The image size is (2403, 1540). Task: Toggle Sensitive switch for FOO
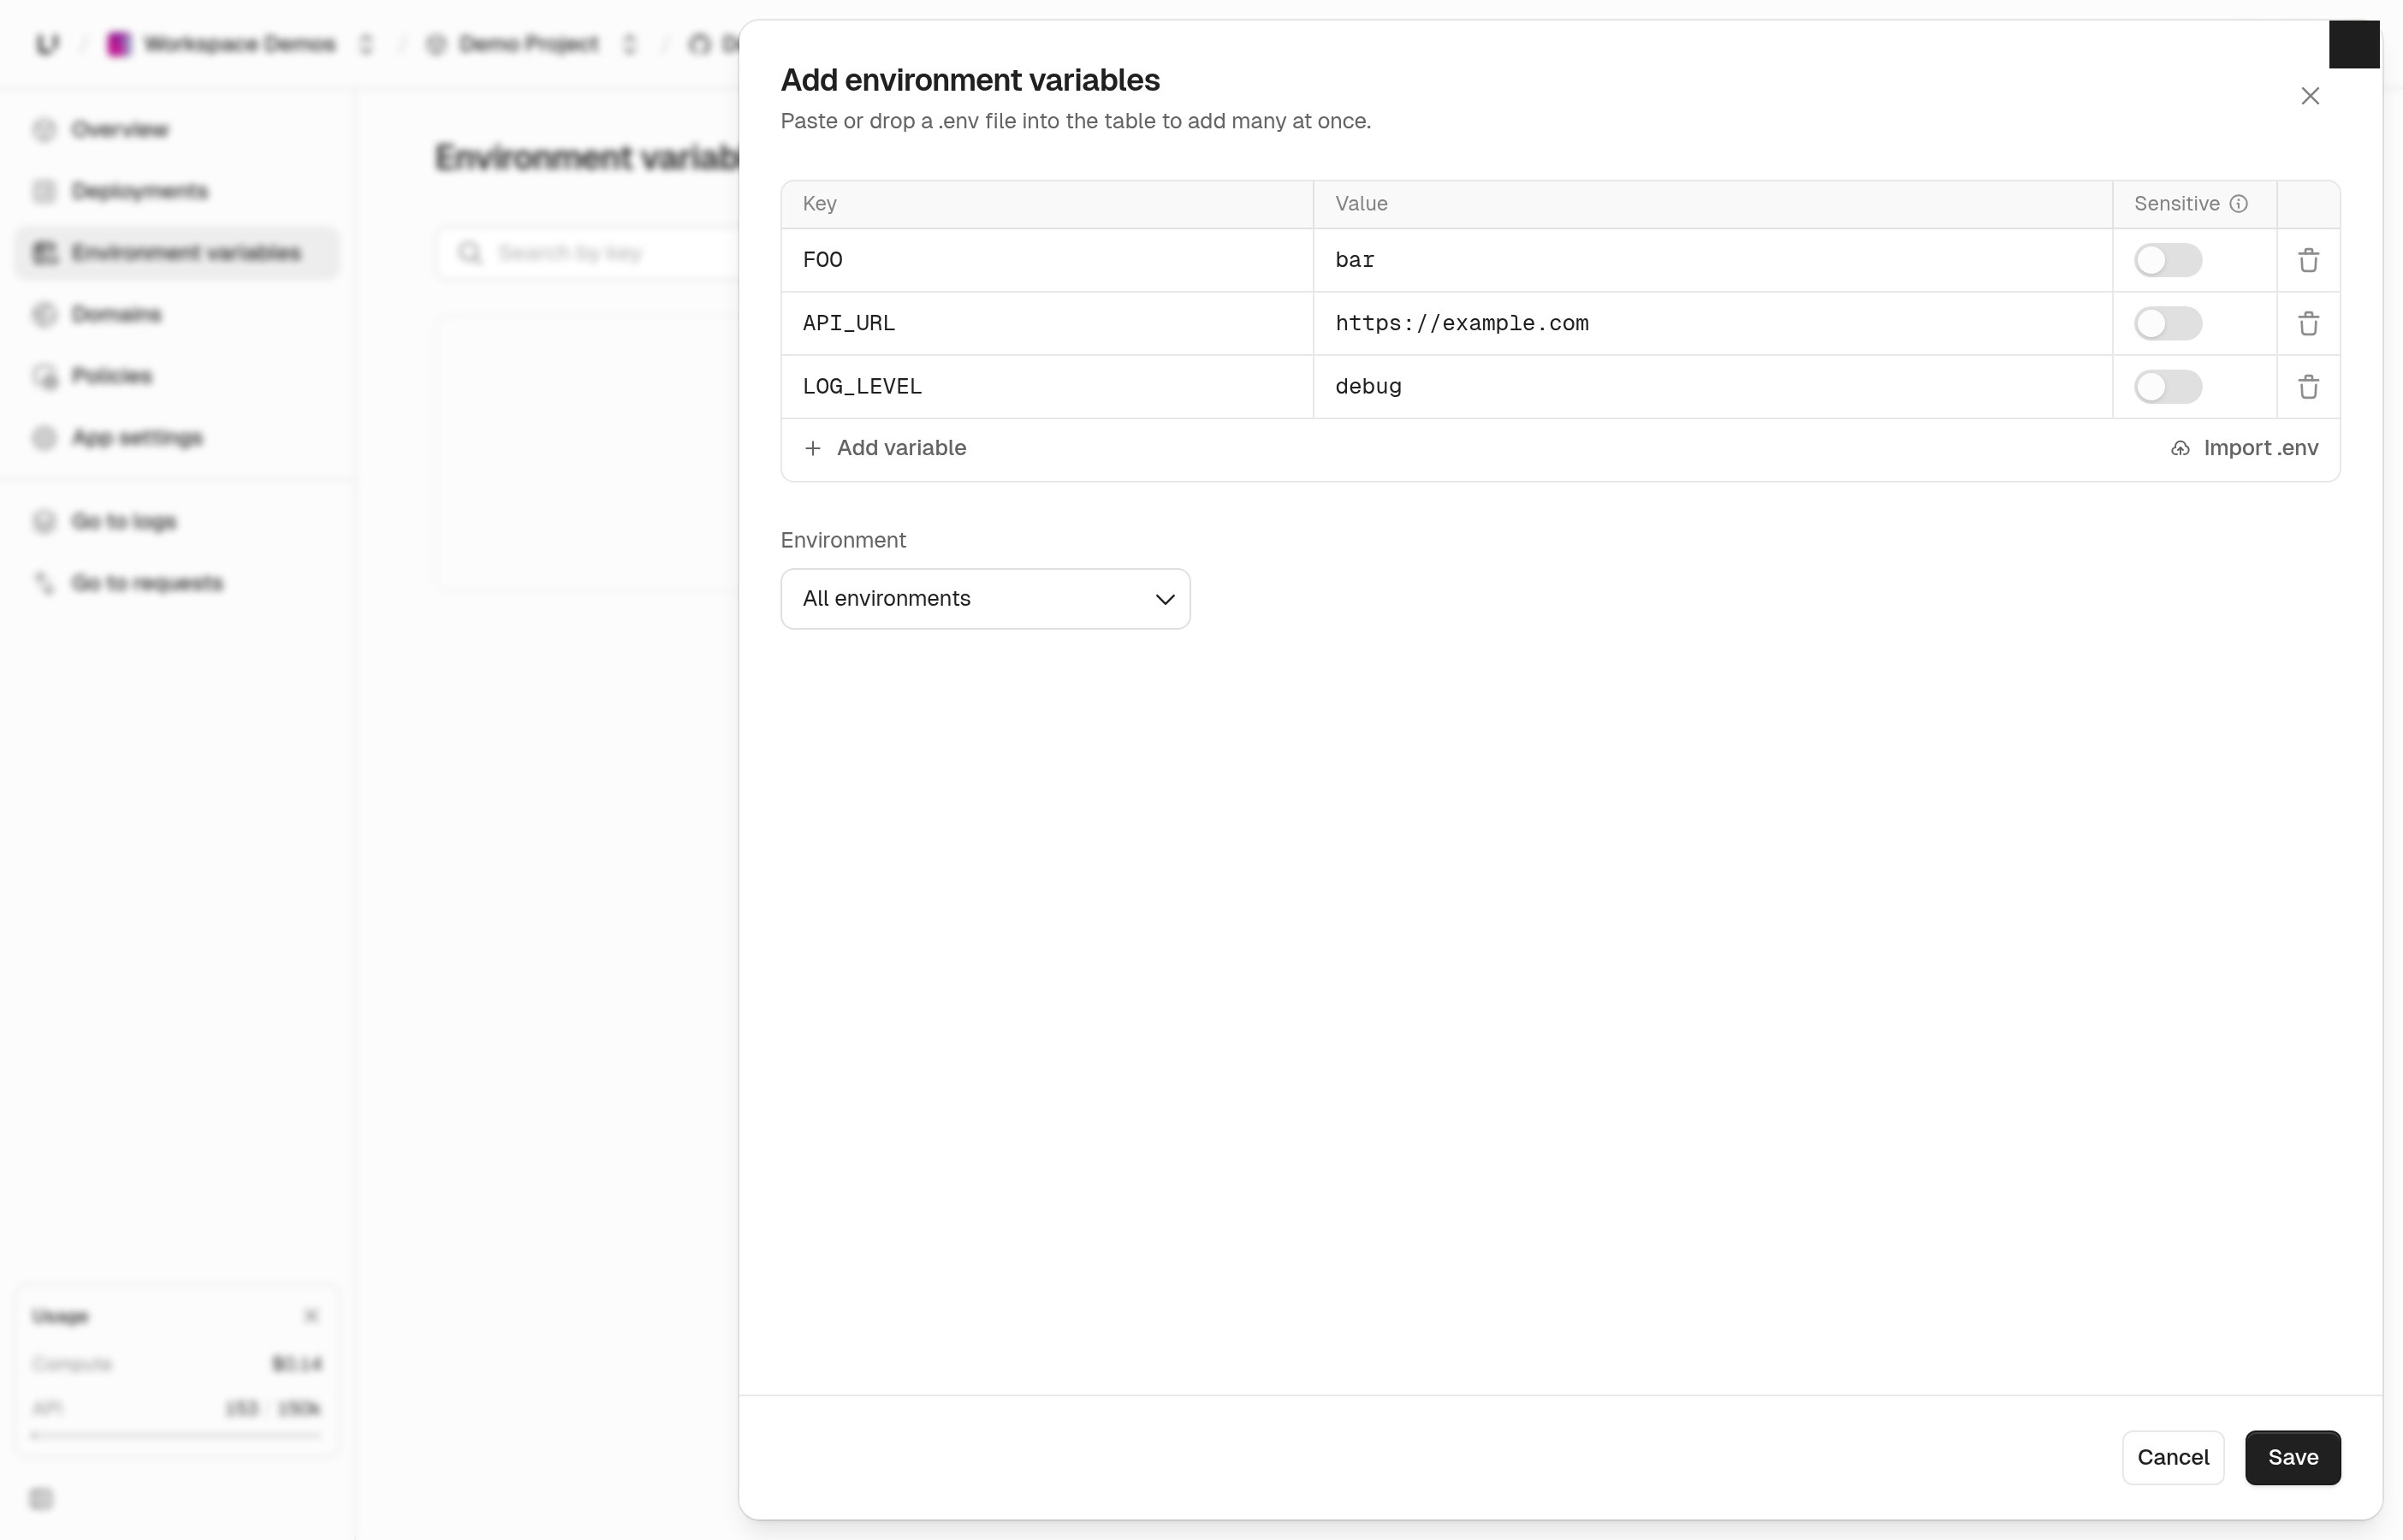[x=2167, y=260]
